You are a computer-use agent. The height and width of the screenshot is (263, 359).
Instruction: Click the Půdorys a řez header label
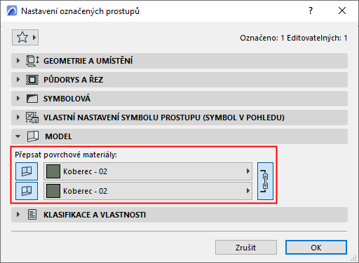[x=73, y=80]
